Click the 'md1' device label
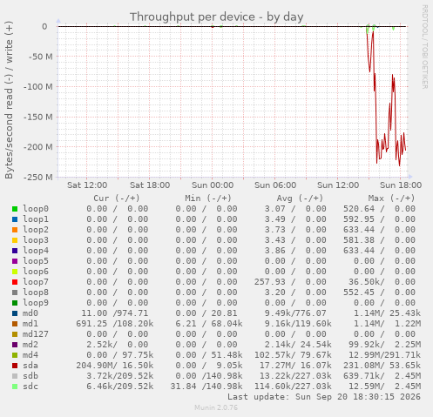 click(x=30, y=324)
